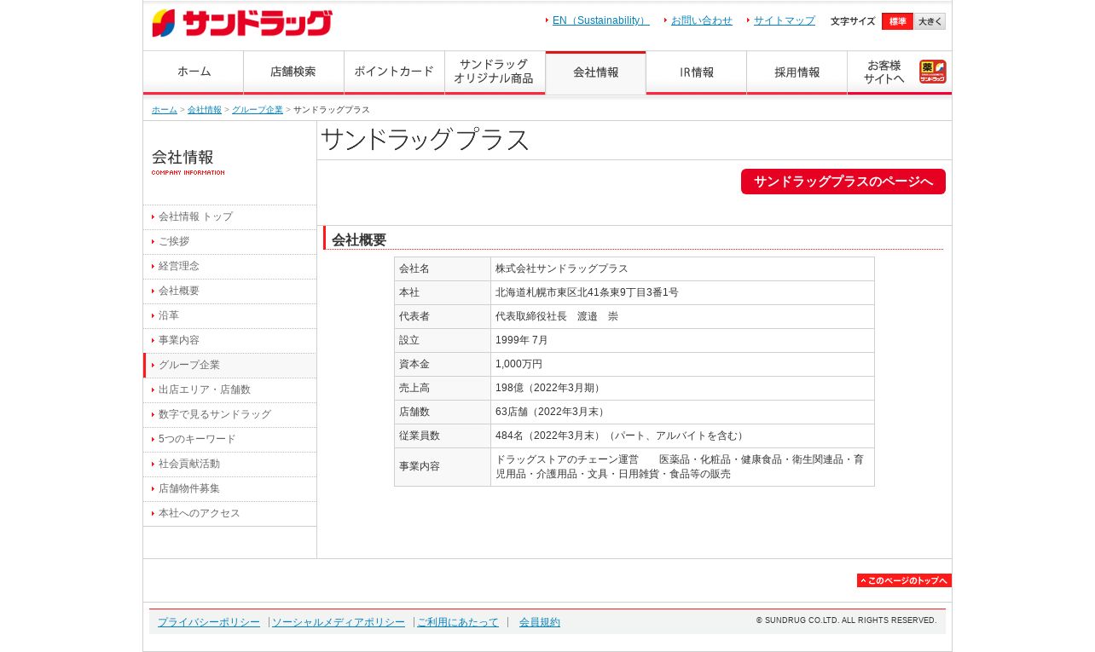The width and height of the screenshot is (1095, 652).
Task: Open 店舗検索 navigation tab
Action: click(x=293, y=72)
